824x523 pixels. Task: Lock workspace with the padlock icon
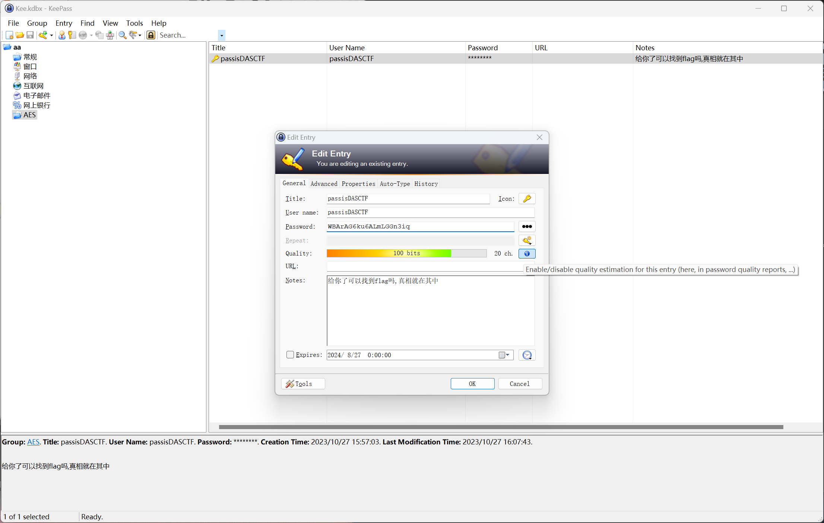tap(151, 35)
